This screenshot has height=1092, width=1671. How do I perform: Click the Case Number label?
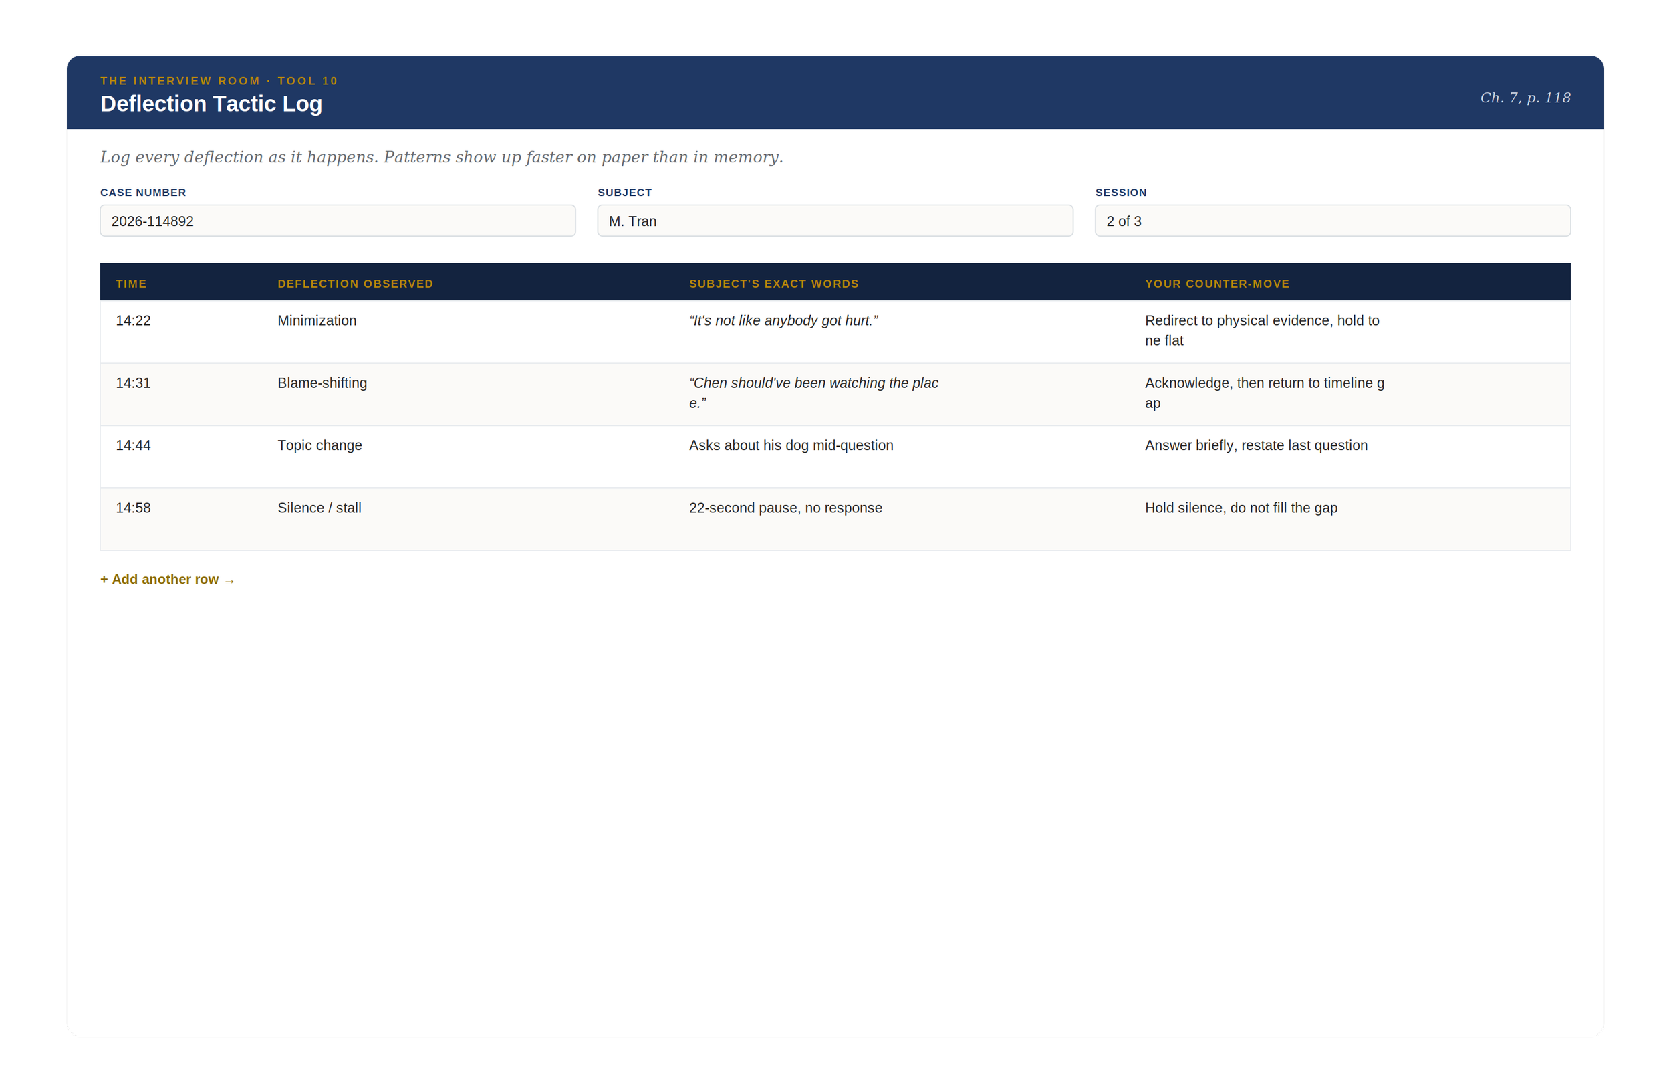point(143,192)
